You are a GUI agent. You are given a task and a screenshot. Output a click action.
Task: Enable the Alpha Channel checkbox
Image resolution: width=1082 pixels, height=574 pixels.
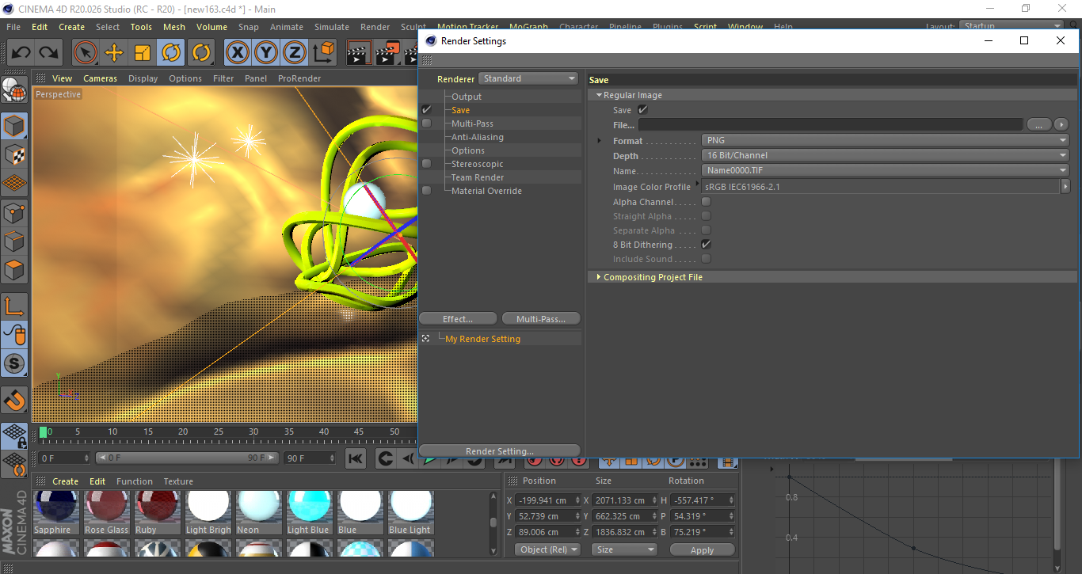coord(706,202)
